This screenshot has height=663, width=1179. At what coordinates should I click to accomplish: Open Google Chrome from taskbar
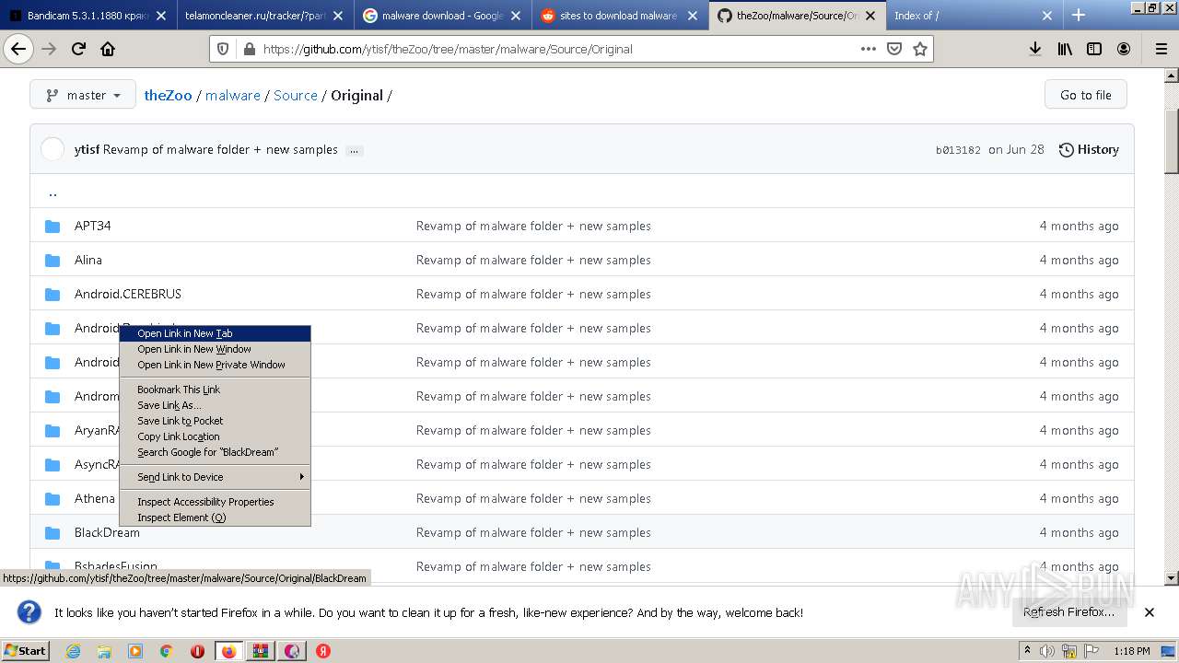click(166, 651)
